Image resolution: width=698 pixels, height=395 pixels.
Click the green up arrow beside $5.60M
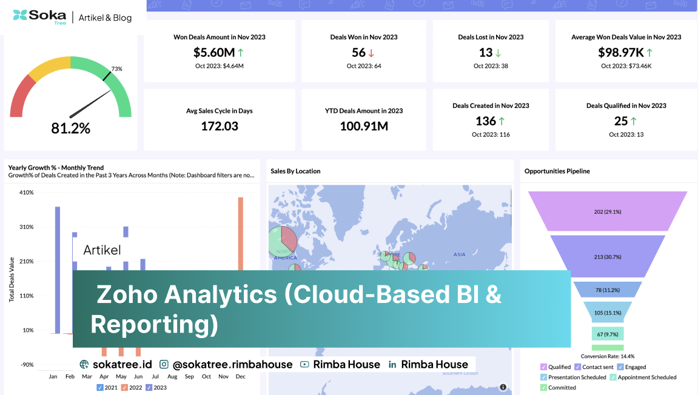click(240, 53)
